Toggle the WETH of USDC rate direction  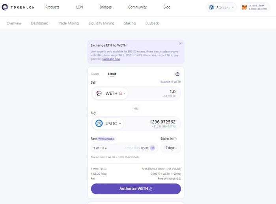pyautogui.click(x=106, y=139)
